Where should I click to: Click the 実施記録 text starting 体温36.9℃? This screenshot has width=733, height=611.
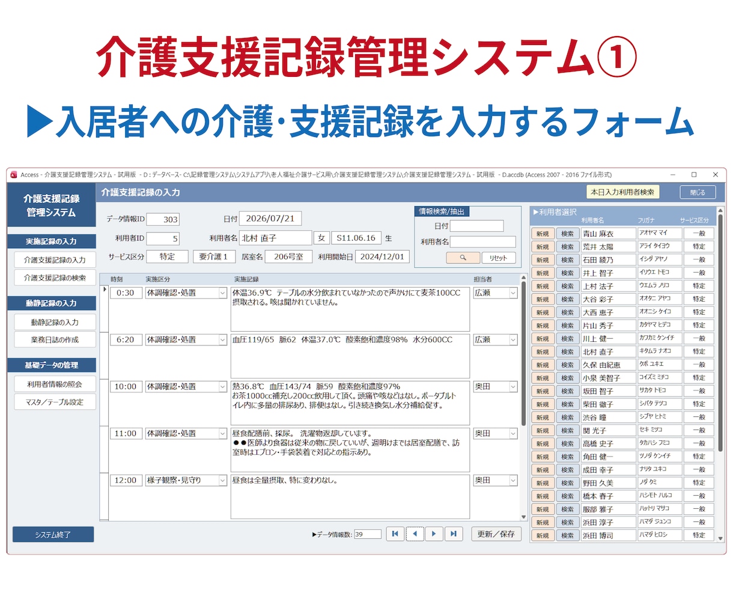click(x=350, y=309)
